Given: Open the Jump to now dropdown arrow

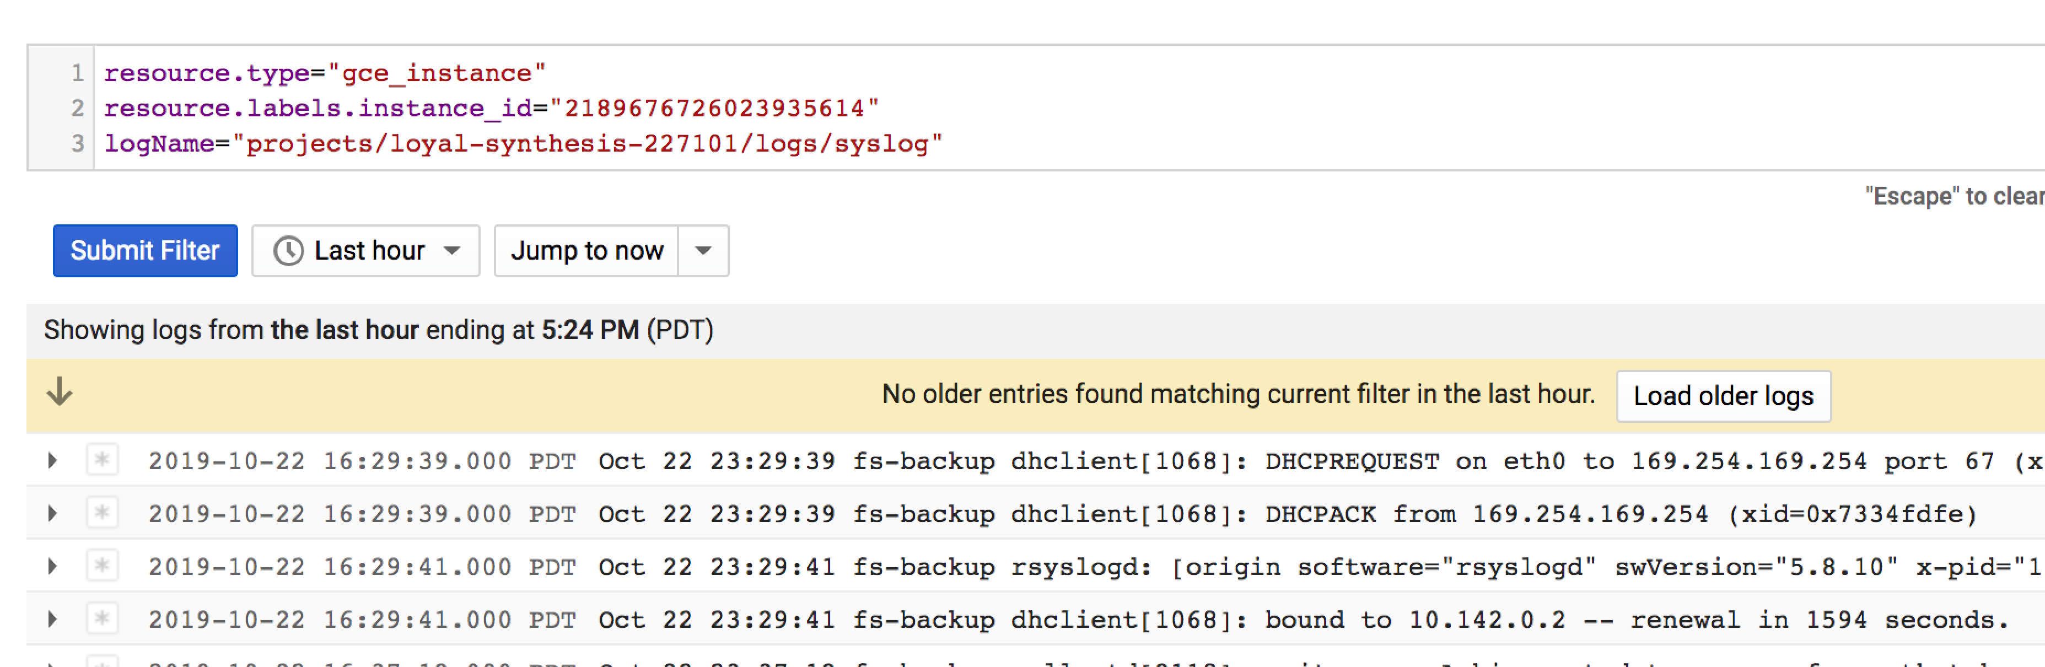Looking at the screenshot, I should click(x=703, y=251).
